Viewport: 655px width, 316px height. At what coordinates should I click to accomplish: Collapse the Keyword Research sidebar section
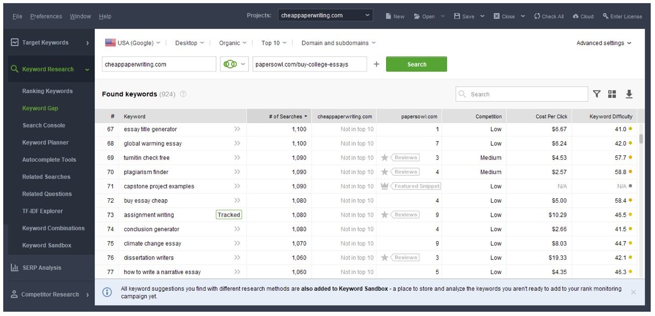[x=87, y=69]
